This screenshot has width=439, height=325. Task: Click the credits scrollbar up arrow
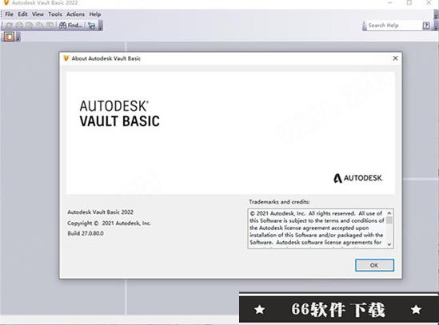pyautogui.click(x=389, y=213)
